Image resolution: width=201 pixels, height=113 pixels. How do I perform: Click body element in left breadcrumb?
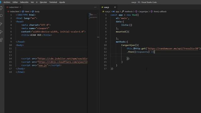pos(37,12)
